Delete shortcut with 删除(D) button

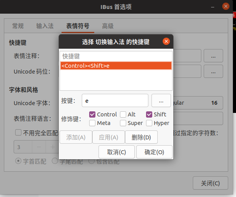(141, 137)
